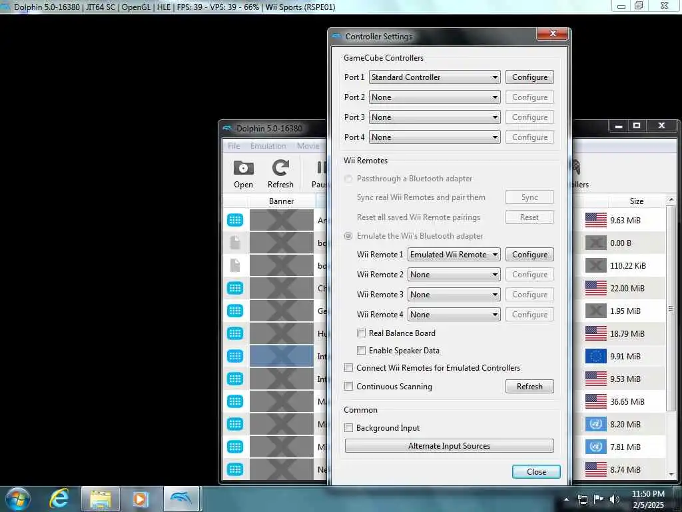The width and height of the screenshot is (682, 512).
Task: Open the Wii Remote 1 dropdown
Action: (454, 254)
